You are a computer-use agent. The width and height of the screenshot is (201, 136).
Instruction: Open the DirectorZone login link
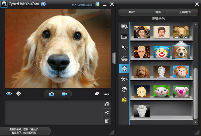tap(82, 5)
